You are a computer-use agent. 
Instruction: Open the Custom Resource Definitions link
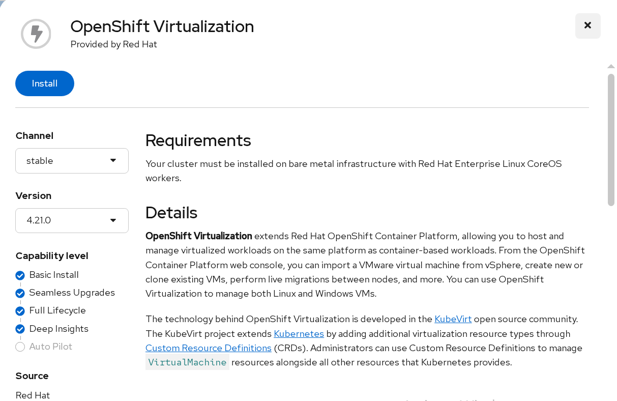click(x=208, y=348)
